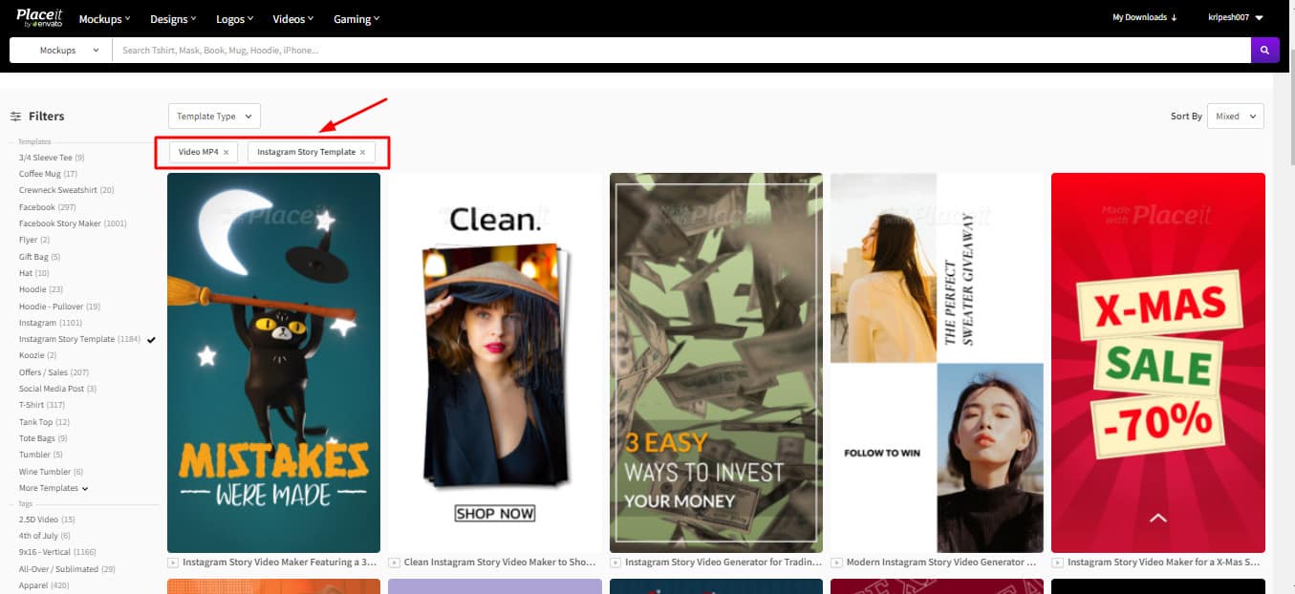Click scroll-to-top chevron on X-Mas Sale card
This screenshot has width=1295, height=594.
[x=1157, y=518]
